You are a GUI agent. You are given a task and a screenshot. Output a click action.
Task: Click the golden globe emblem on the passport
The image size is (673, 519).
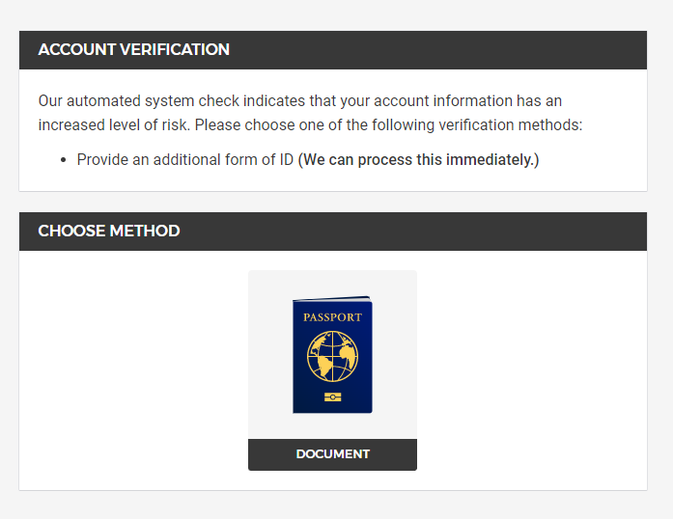(x=332, y=356)
